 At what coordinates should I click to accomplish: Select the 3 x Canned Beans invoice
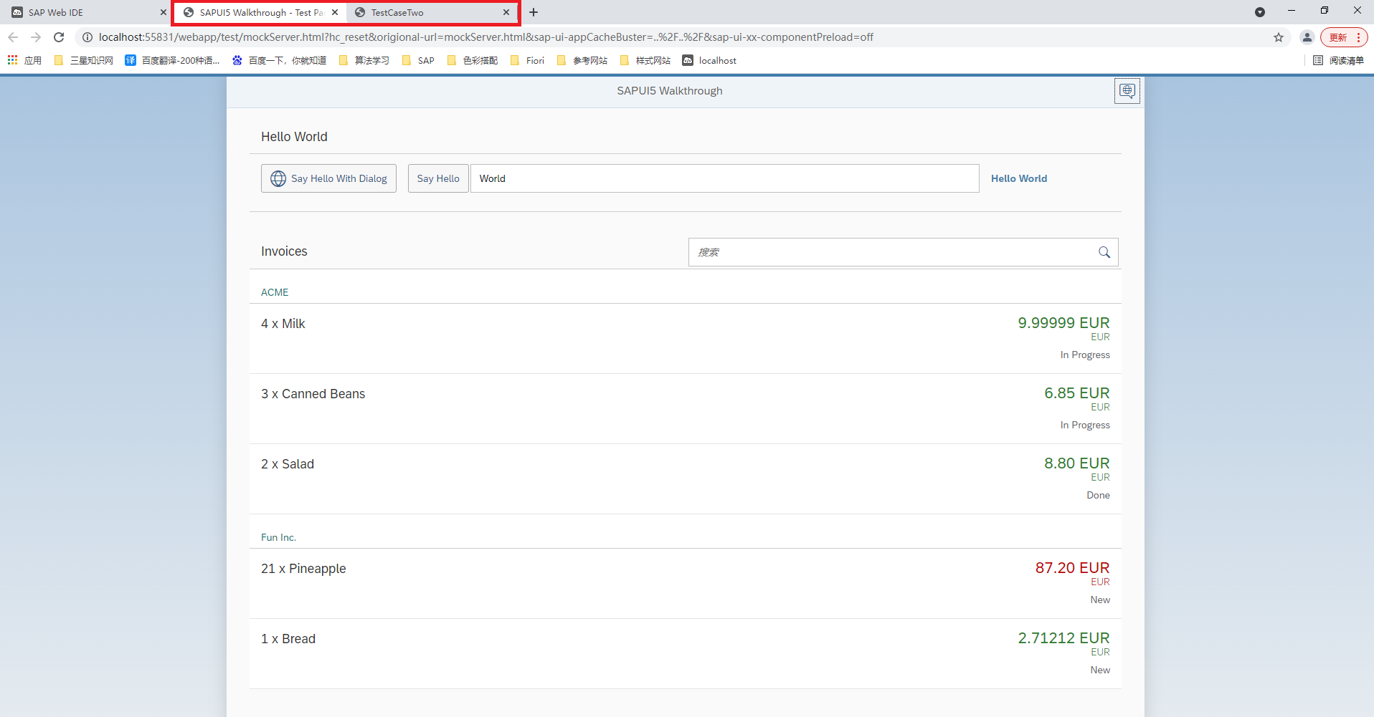click(686, 408)
